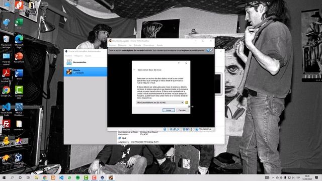Open Excel desktop shortcut
The image size is (322, 181).
click(x=19, y=24)
